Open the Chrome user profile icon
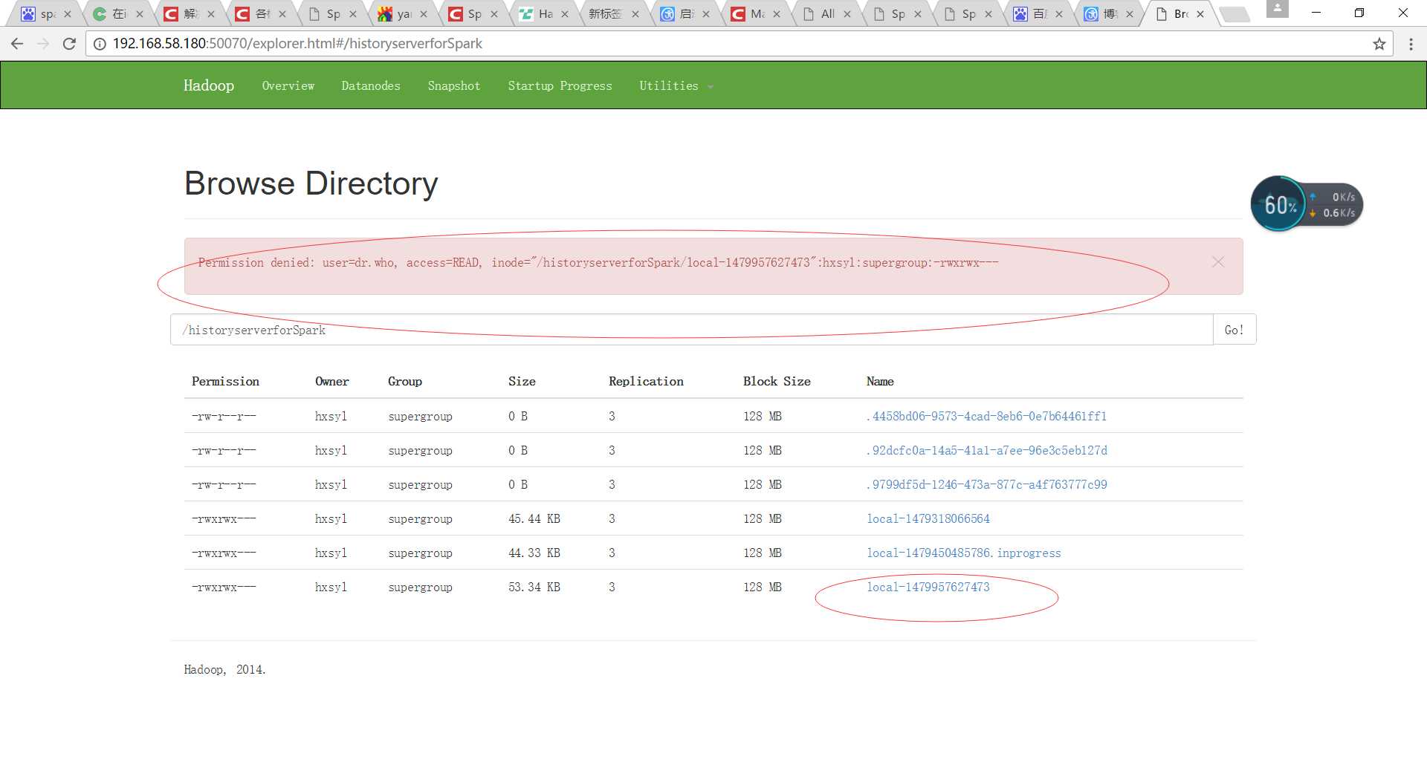 tap(1277, 9)
